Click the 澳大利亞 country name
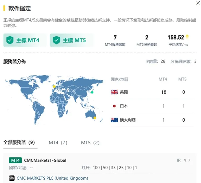This screenshot has width=201, height=183. point(128,120)
